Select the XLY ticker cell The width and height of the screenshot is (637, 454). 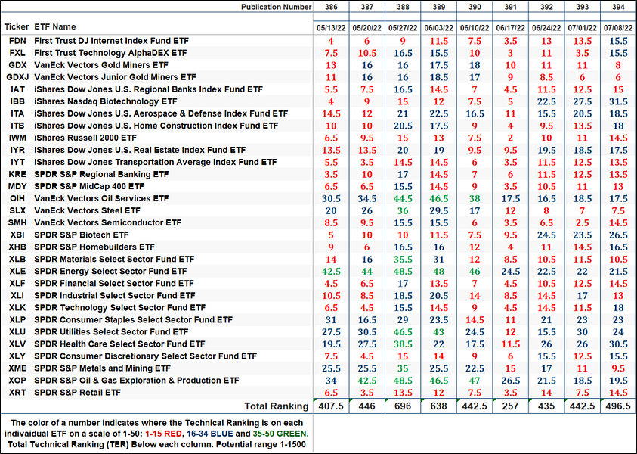tap(17, 356)
